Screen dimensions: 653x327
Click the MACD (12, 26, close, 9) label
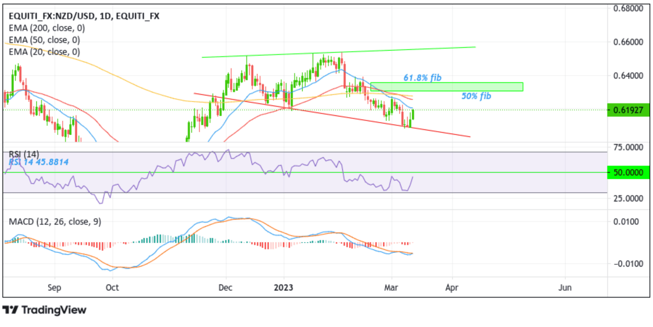(55, 222)
